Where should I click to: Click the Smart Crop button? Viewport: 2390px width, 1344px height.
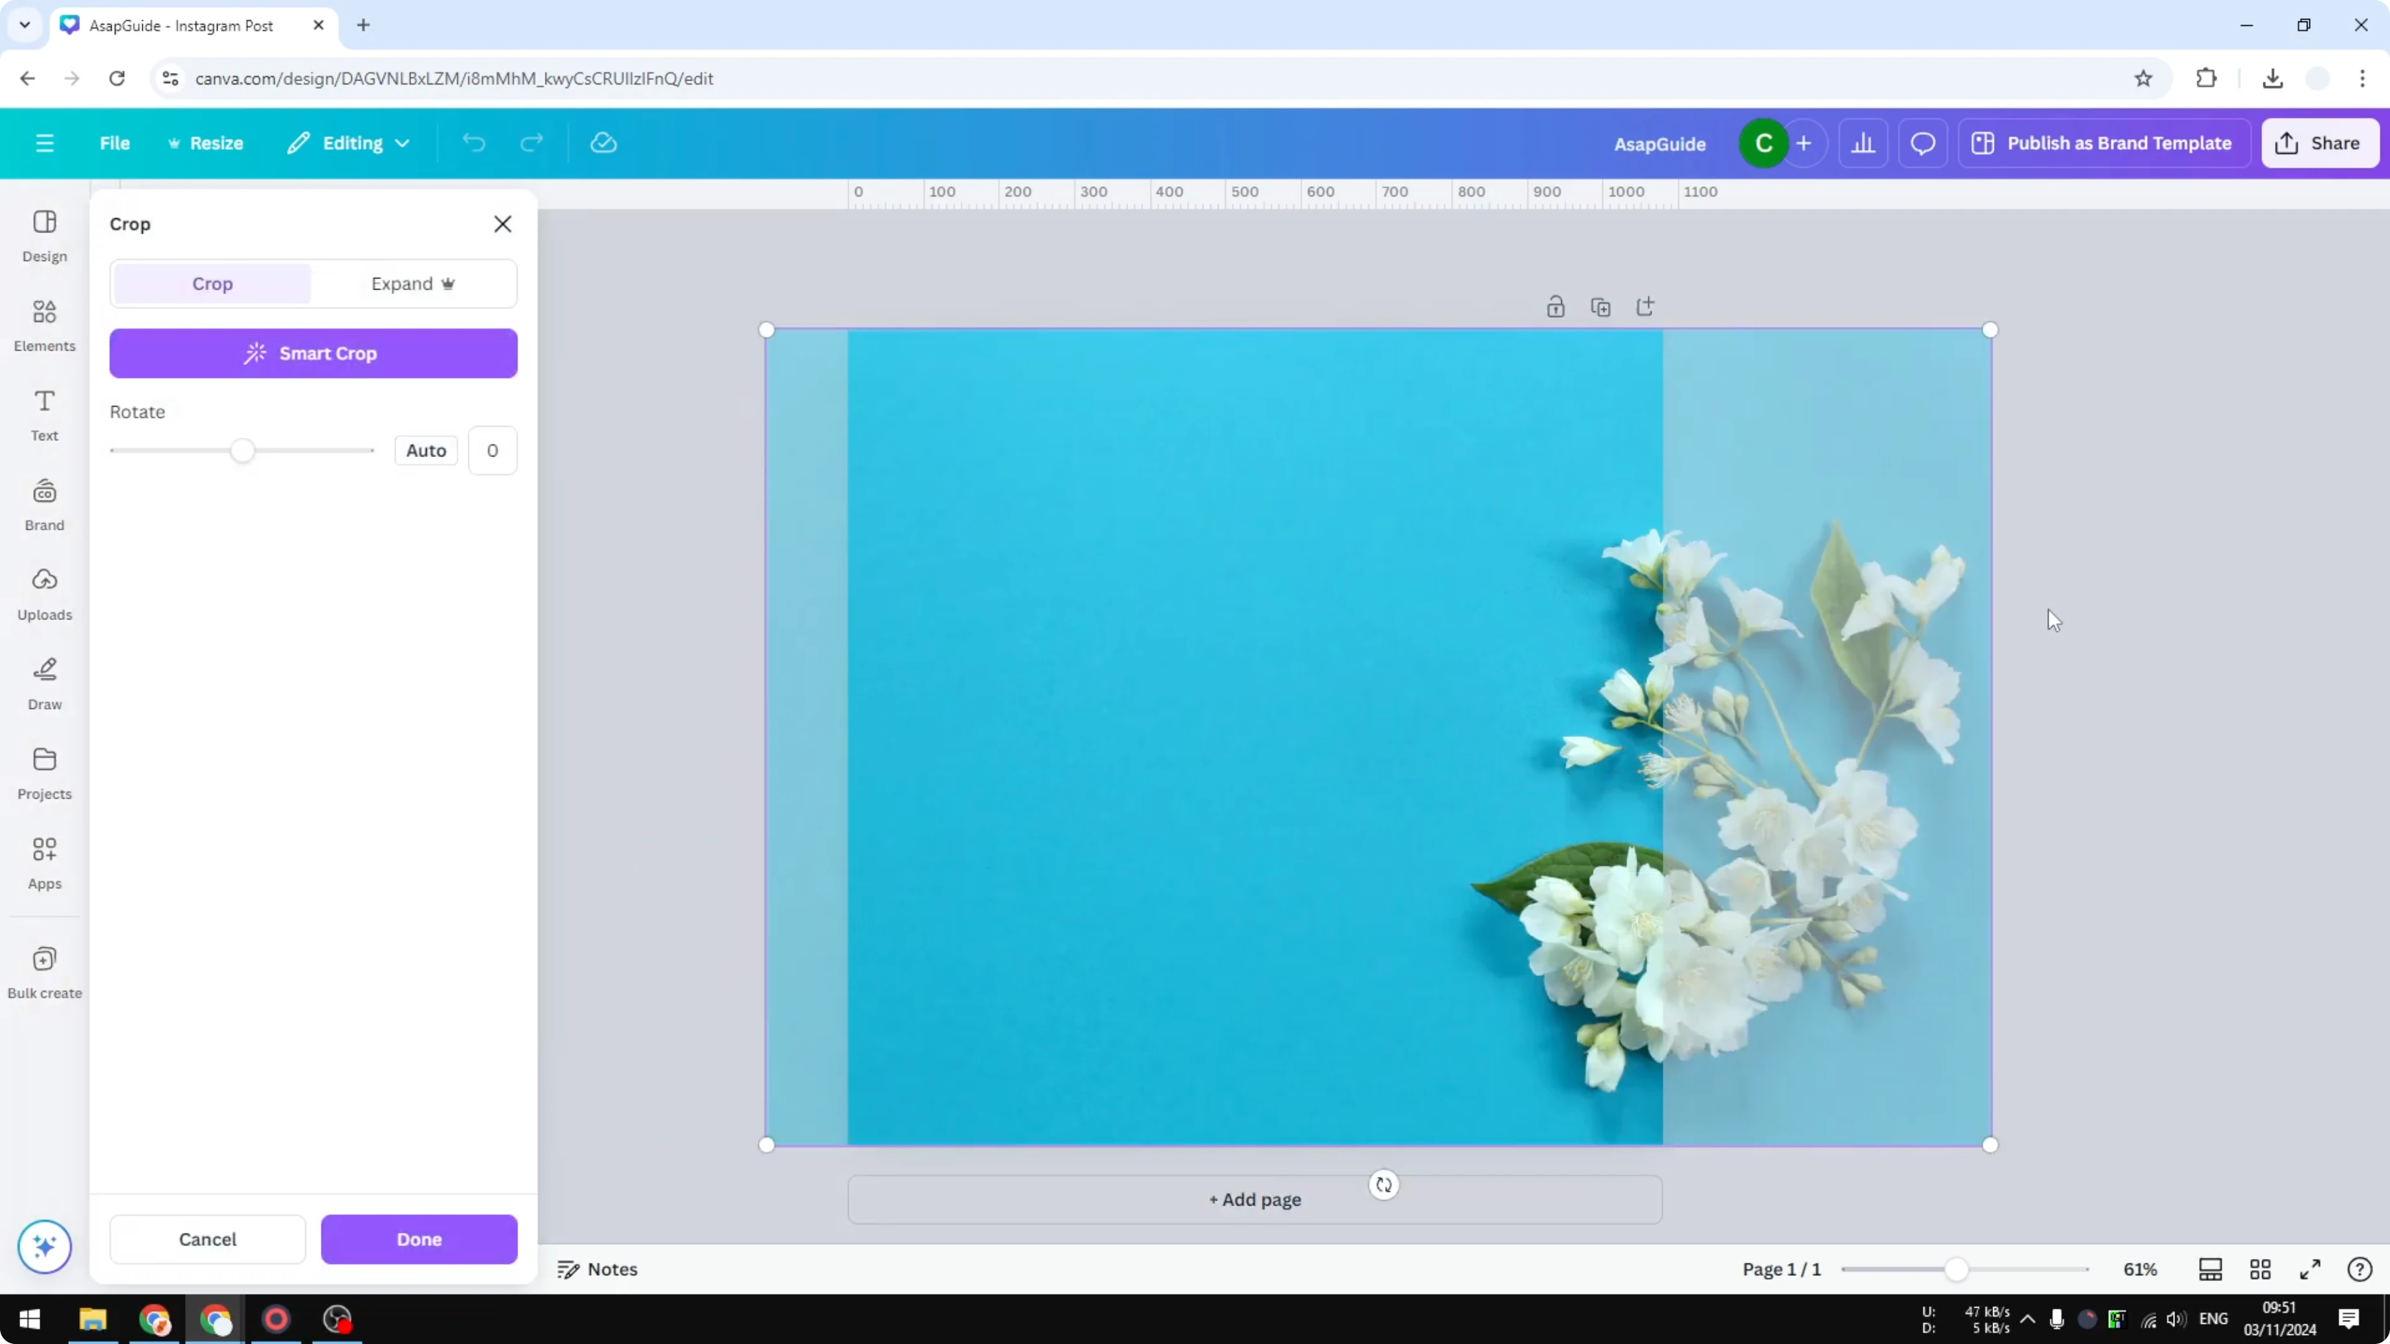314,353
